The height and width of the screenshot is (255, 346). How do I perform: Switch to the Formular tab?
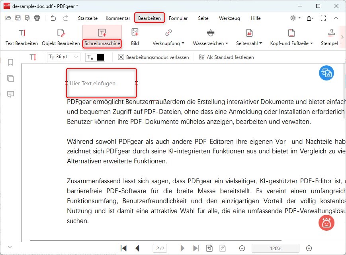pyautogui.click(x=178, y=18)
